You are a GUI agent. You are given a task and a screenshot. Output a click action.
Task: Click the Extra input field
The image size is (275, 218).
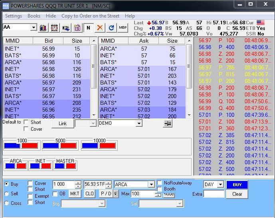click(214, 194)
